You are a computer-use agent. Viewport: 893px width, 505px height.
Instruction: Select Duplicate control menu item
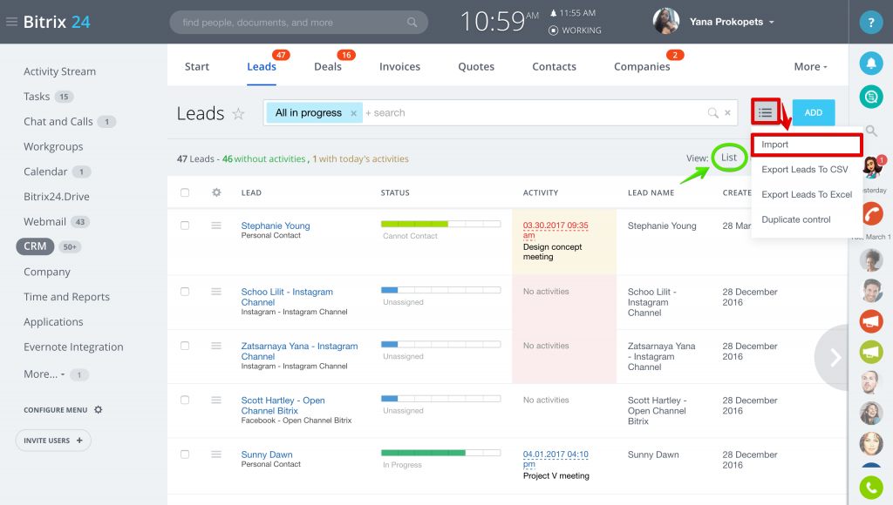[x=796, y=219]
